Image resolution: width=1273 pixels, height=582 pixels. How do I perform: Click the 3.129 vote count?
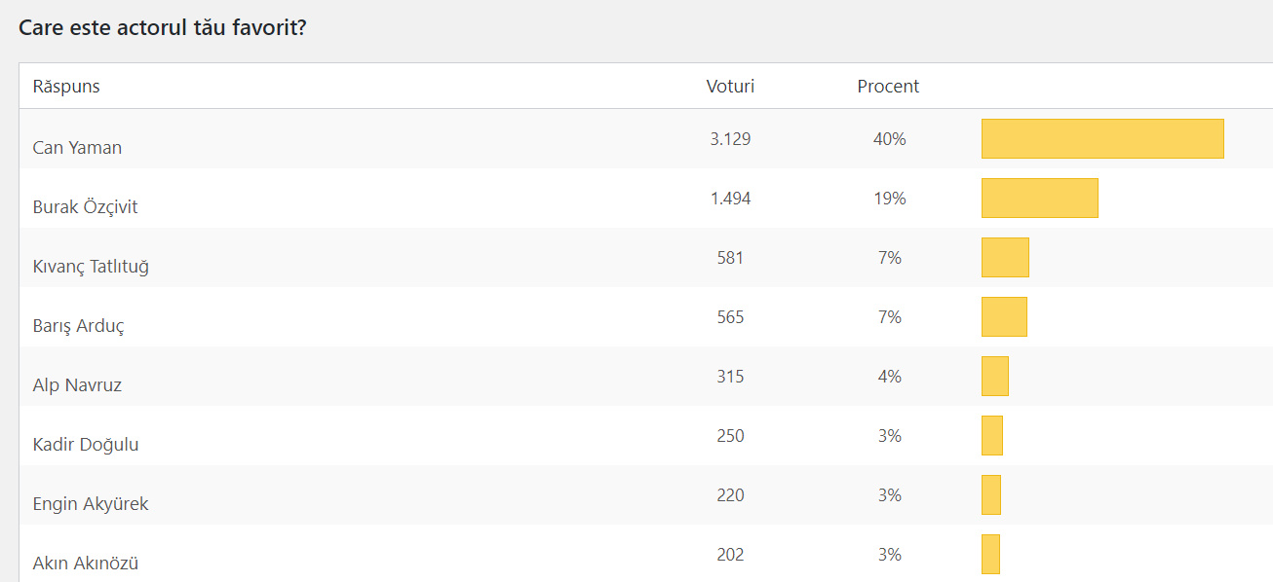pyautogui.click(x=730, y=139)
